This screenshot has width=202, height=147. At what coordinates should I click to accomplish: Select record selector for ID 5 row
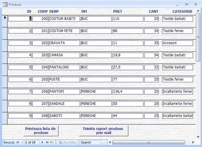(5, 70)
